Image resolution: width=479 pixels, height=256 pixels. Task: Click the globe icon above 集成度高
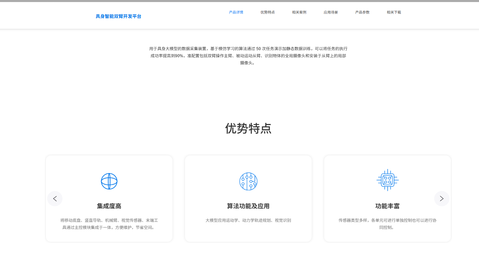109,181
